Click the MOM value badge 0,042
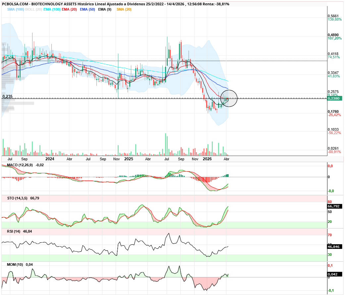Screen dimensions: 345x296 (333, 274)
